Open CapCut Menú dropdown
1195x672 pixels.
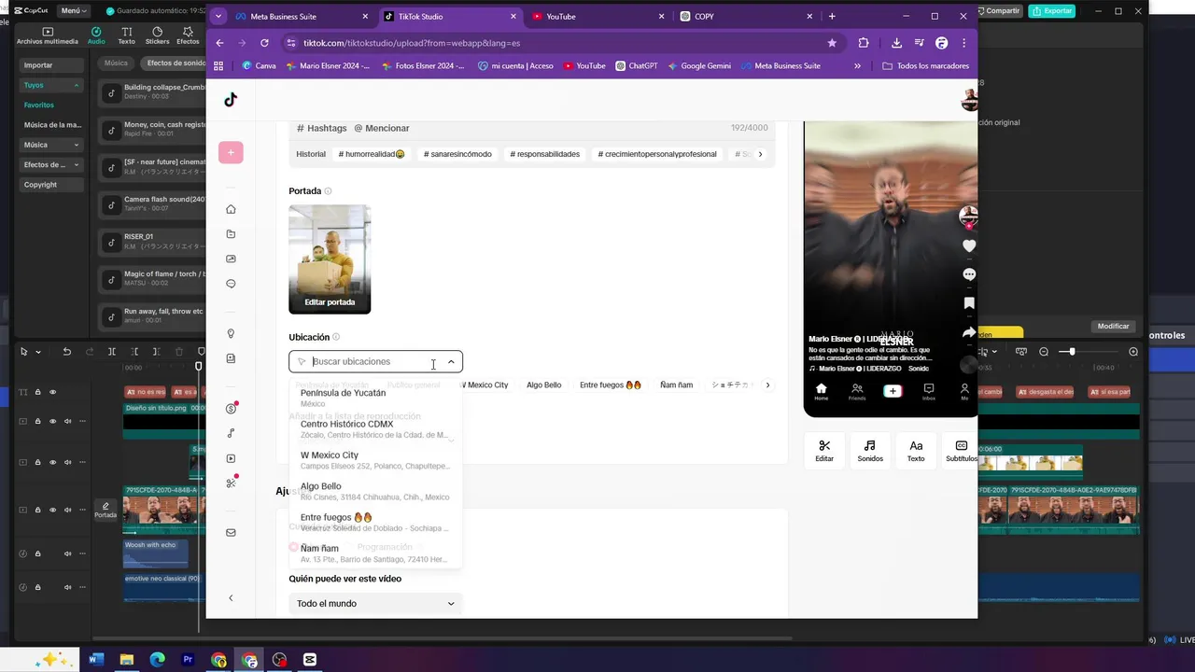pyautogui.click(x=73, y=11)
